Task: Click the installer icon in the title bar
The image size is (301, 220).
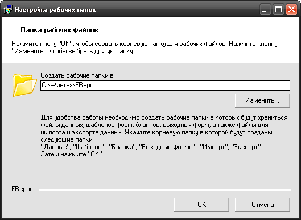Action: [x=7, y=10]
